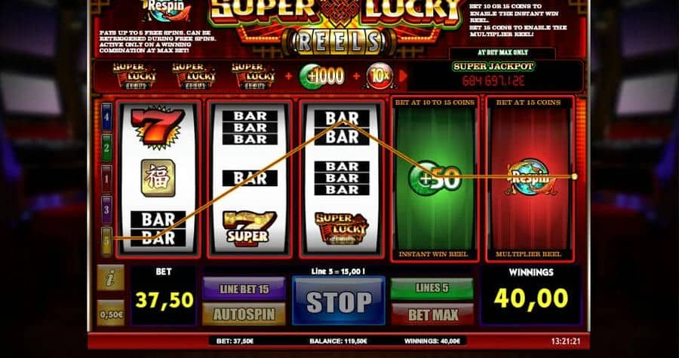
Task: Click the gold info 'i' button
Action: pyautogui.click(x=110, y=277)
